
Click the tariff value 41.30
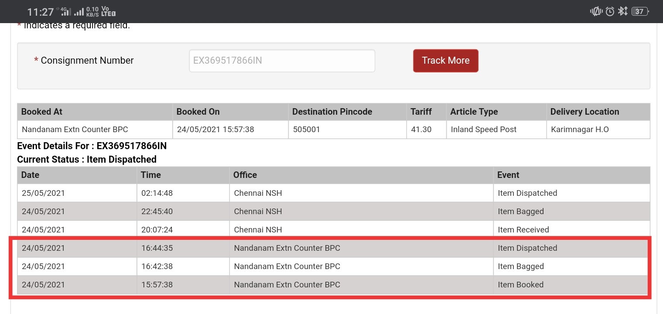pos(420,130)
